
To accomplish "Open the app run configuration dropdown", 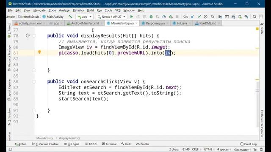I will (x=85, y=17).
